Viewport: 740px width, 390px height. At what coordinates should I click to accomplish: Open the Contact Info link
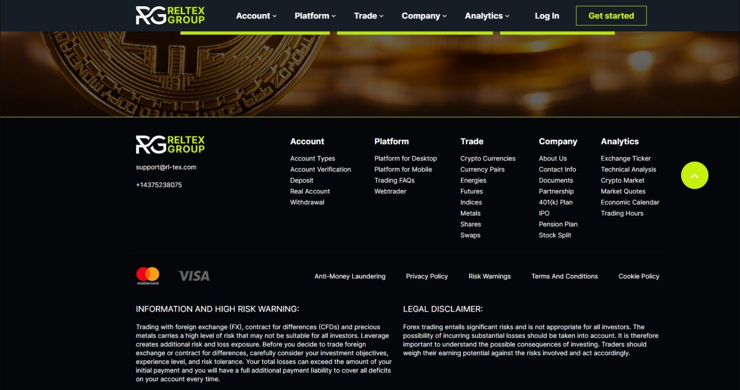click(x=557, y=170)
